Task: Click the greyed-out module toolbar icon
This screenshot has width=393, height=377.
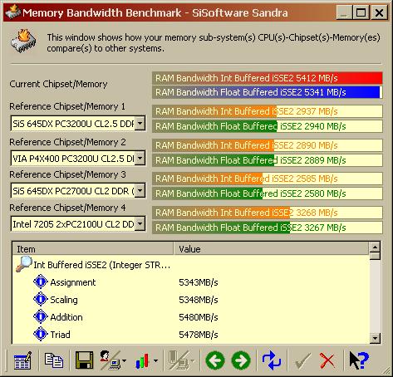Action: [179, 360]
